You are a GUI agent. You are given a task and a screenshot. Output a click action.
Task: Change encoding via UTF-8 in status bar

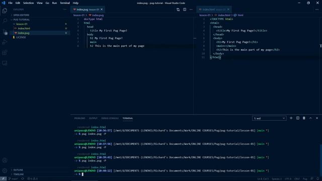point(288,179)
